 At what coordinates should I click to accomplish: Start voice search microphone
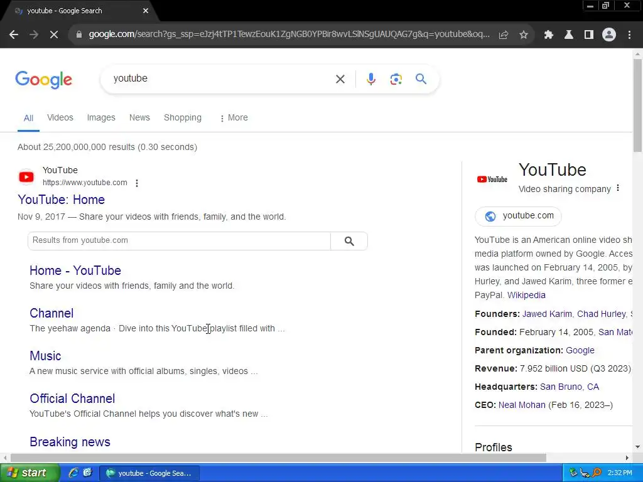tap(370, 78)
